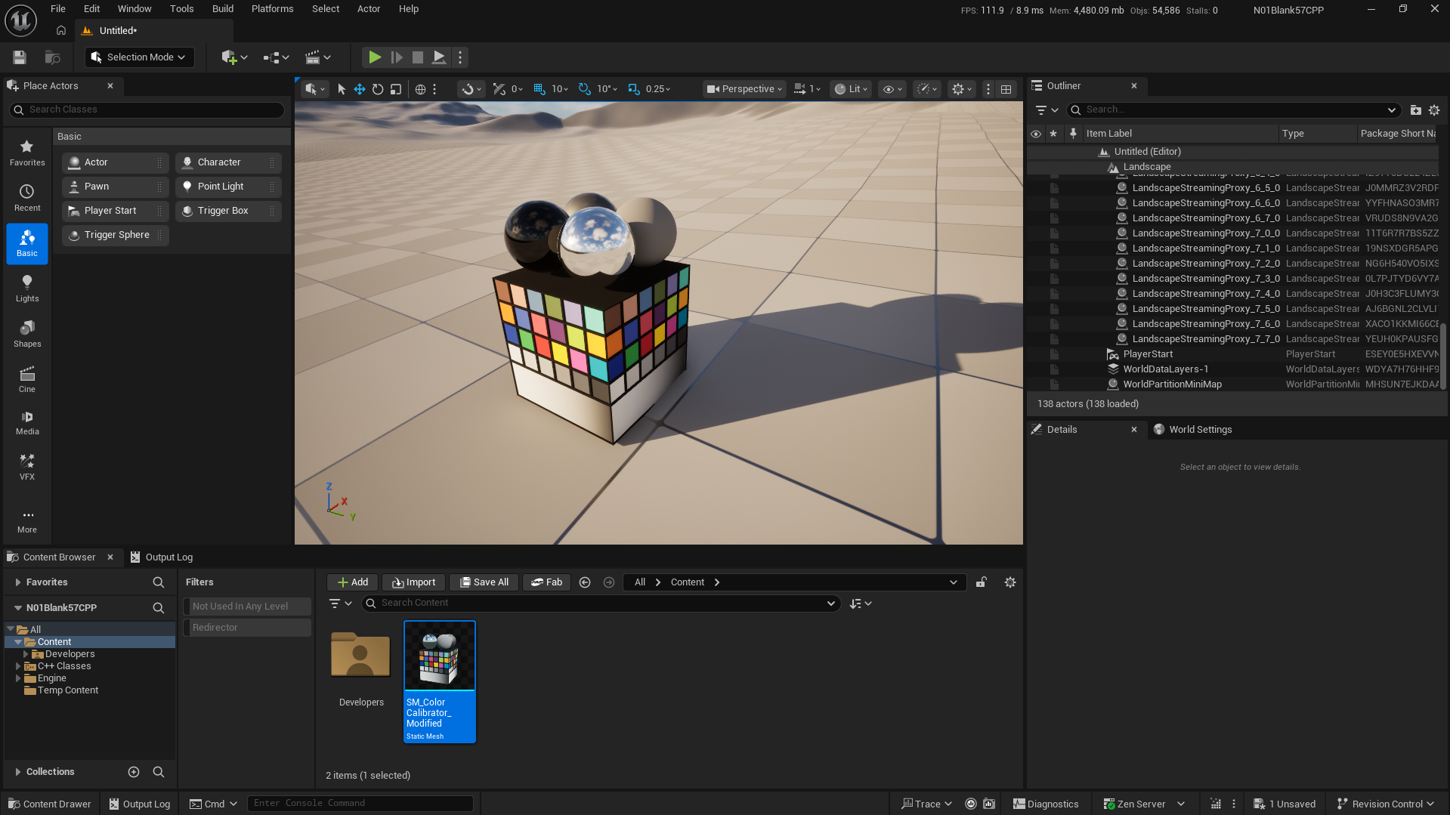Click the Stop simulation button in toolbar
Image resolution: width=1450 pixels, height=815 pixels.
click(x=417, y=57)
